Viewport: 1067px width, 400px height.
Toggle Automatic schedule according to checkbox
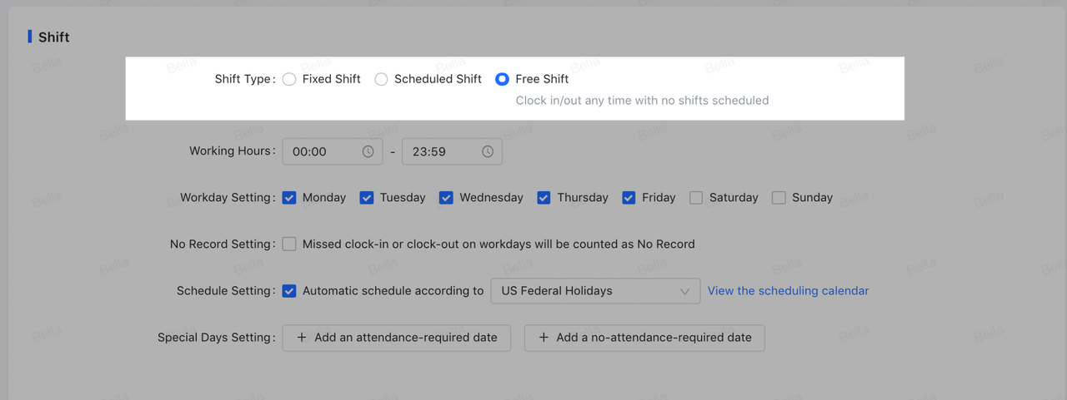(289, 291)
